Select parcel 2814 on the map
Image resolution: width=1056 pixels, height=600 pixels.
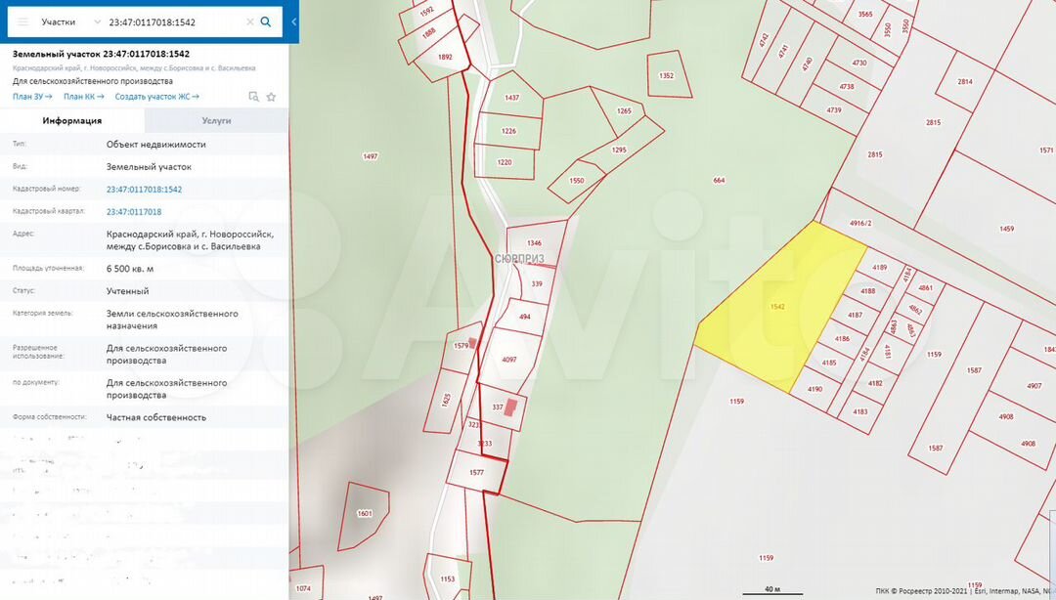coord(965,82)
